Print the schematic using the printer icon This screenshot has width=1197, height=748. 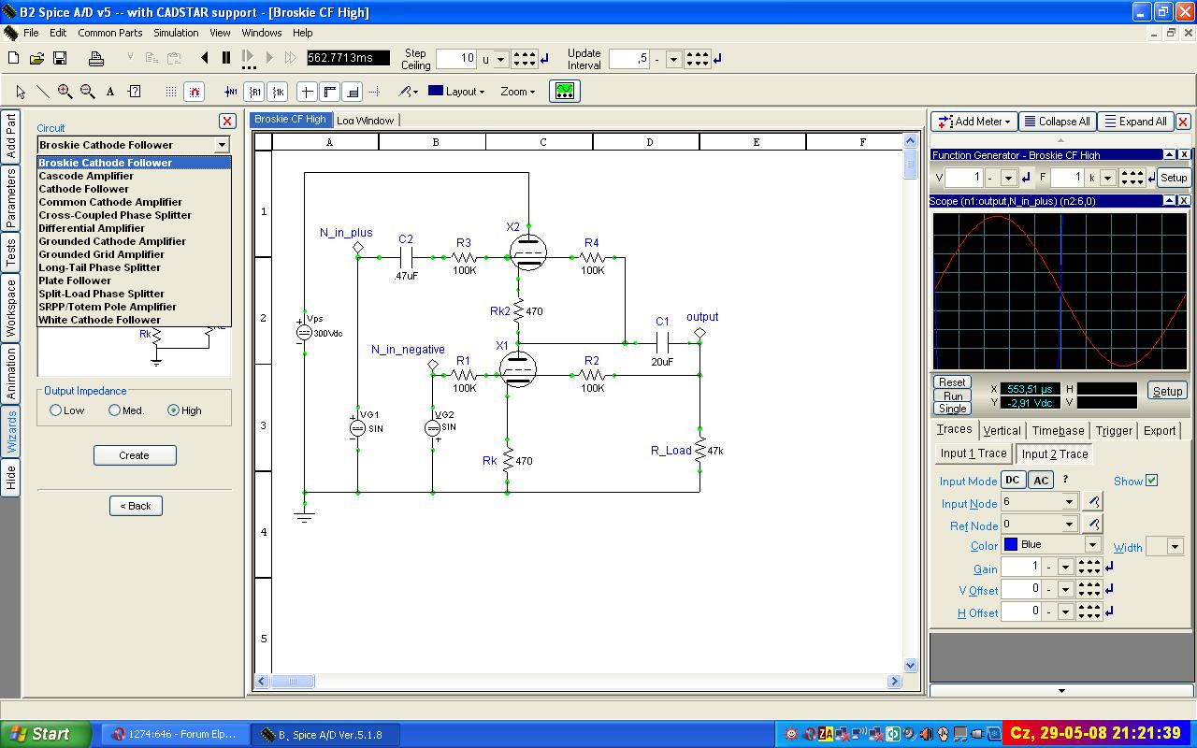(x=95, y=58)
